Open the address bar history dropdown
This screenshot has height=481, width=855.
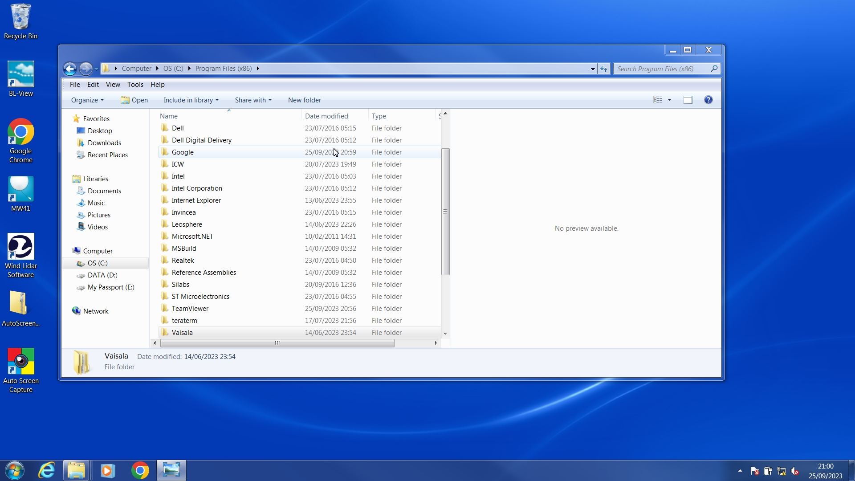593,69
